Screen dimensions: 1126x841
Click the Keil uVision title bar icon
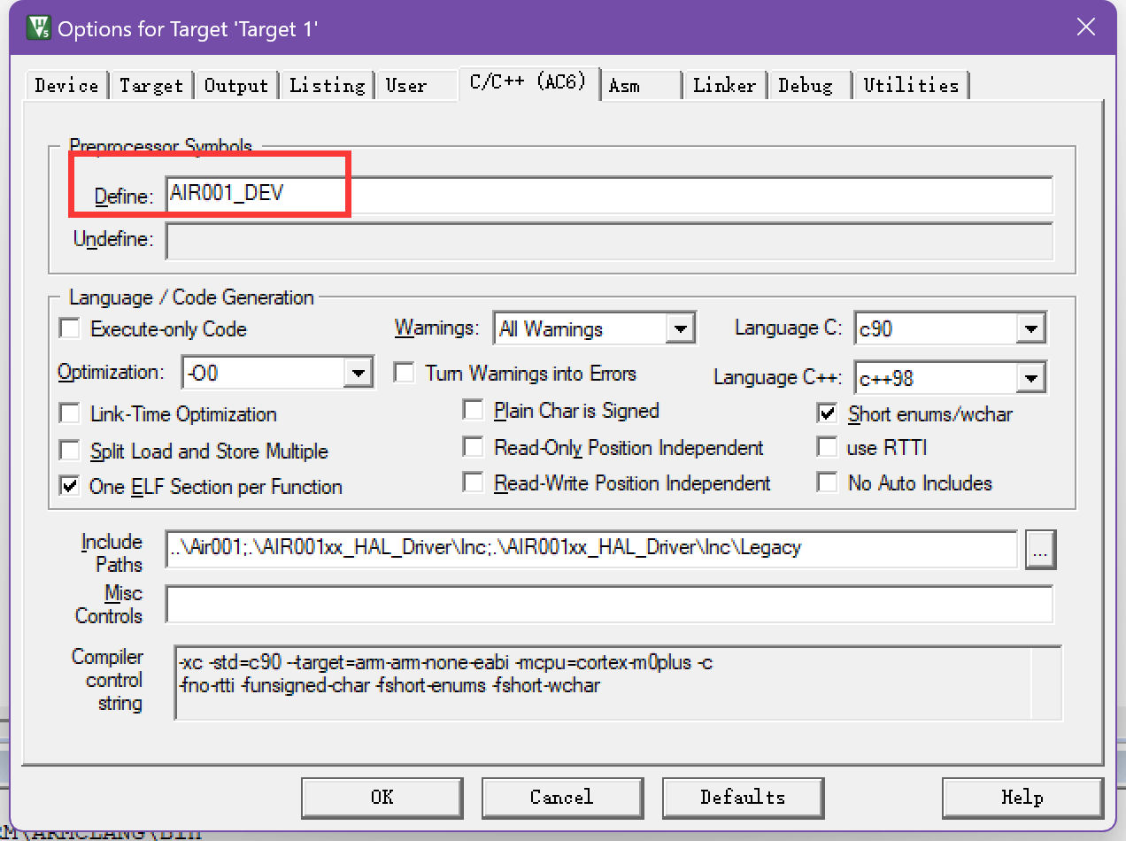(x=38, y=27)
